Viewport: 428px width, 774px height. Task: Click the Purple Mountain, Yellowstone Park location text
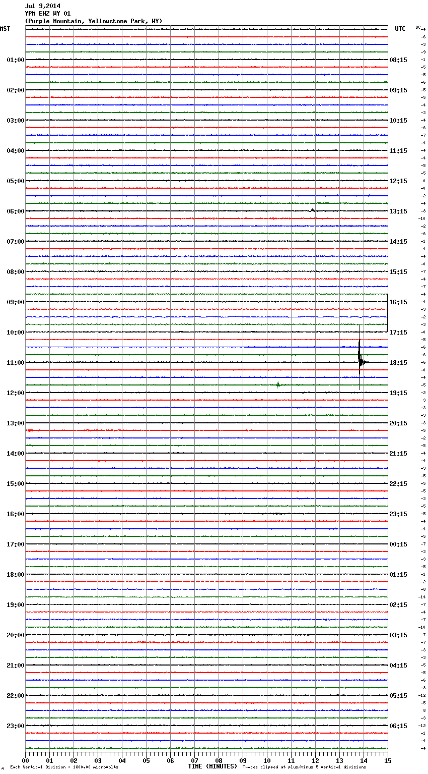94,21
